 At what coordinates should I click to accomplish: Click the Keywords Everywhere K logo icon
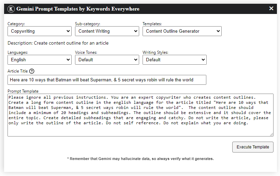click(11, 9)
